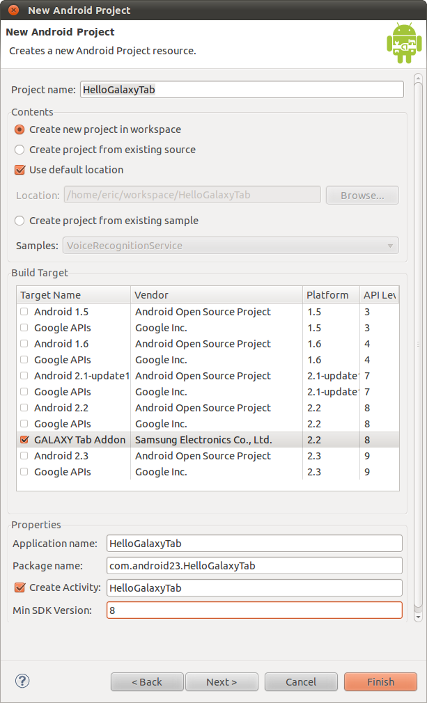Screen dimensions: 427x703
Task: Choose Create project from existing sample
Action: [20, 221]
